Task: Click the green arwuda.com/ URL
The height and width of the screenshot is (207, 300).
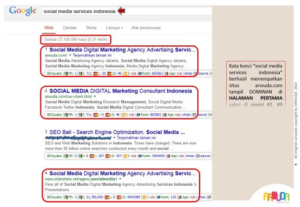Action: [56, 55]
